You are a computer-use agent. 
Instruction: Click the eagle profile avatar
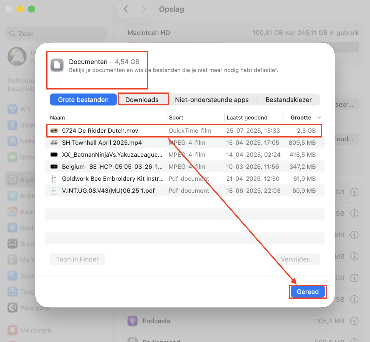click(x=17, y=56)
